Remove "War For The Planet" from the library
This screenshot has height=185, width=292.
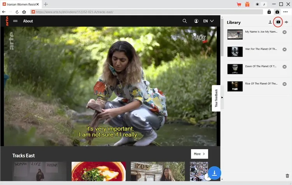coord(285,49)
